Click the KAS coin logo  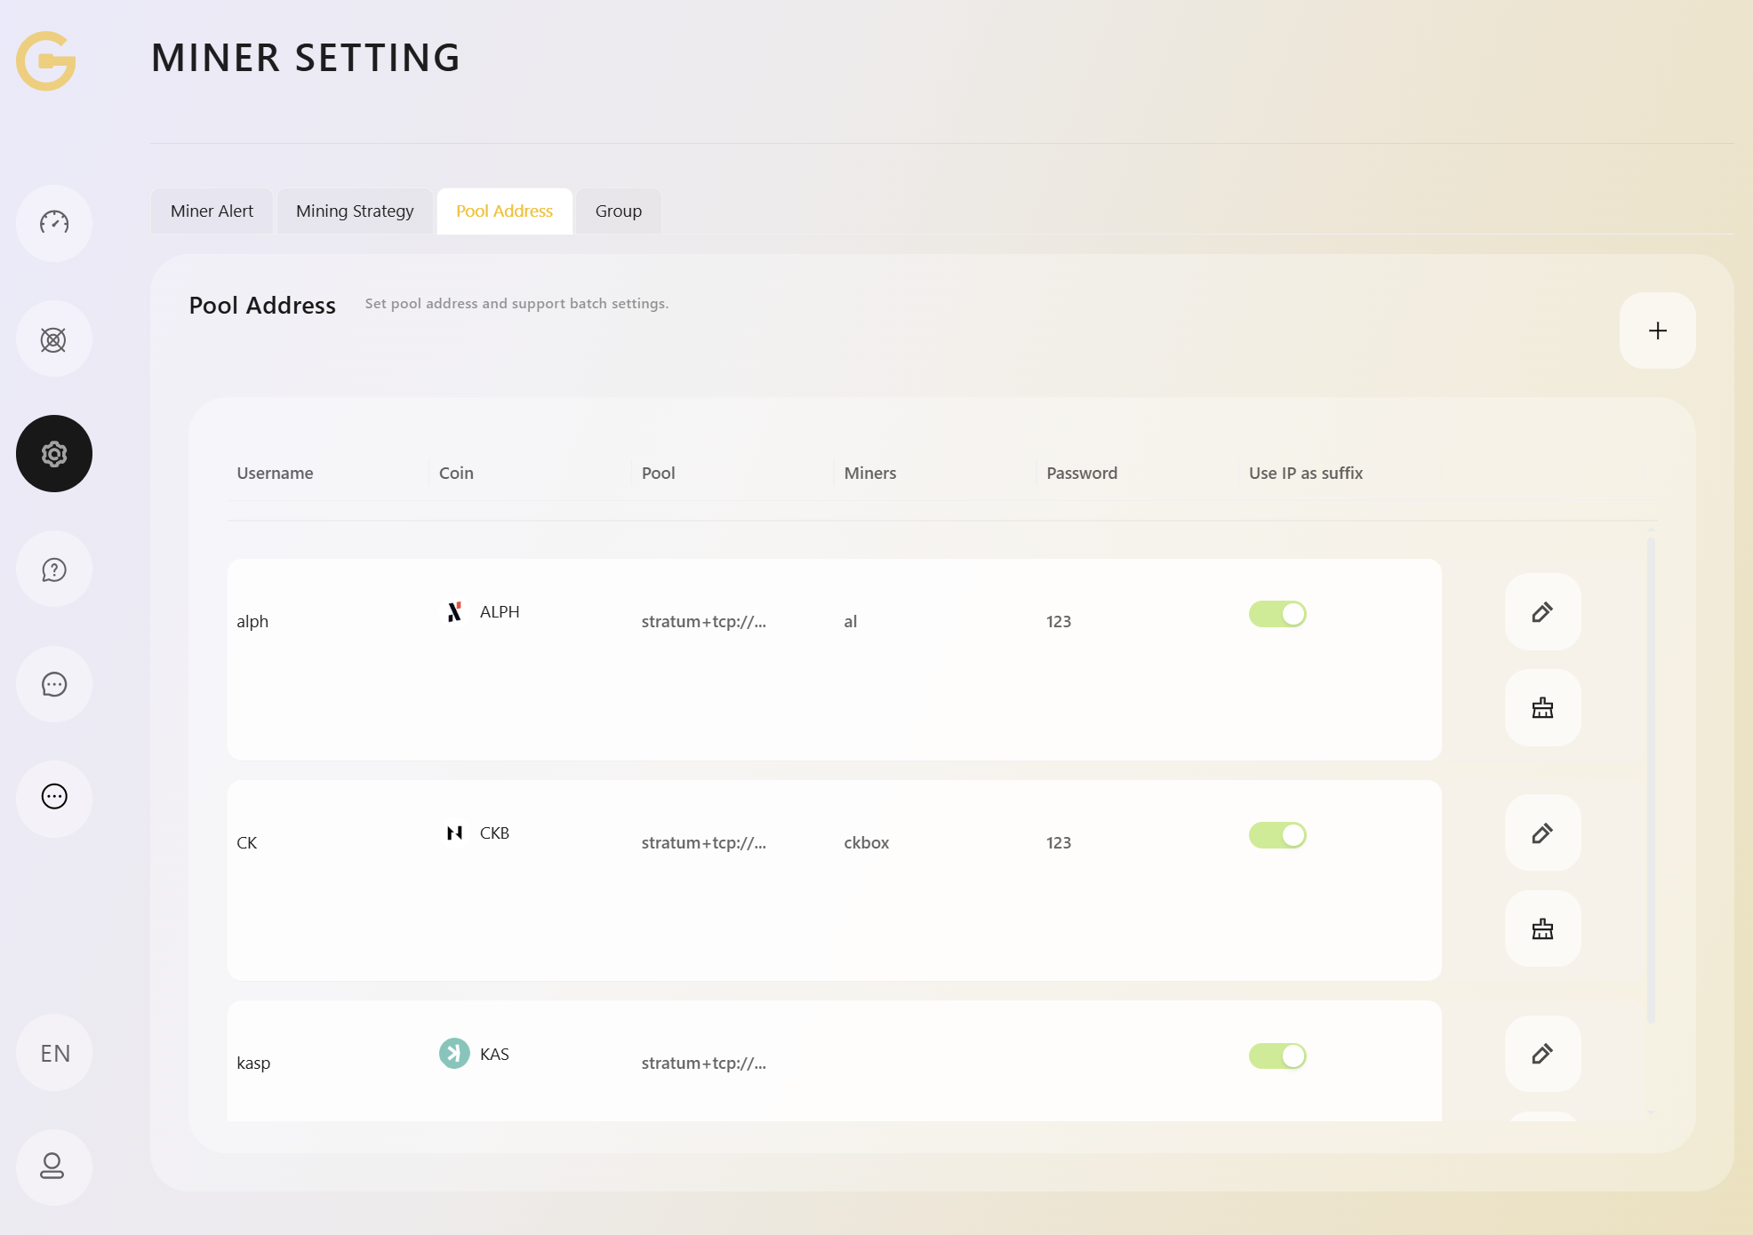pos(454,1054)
